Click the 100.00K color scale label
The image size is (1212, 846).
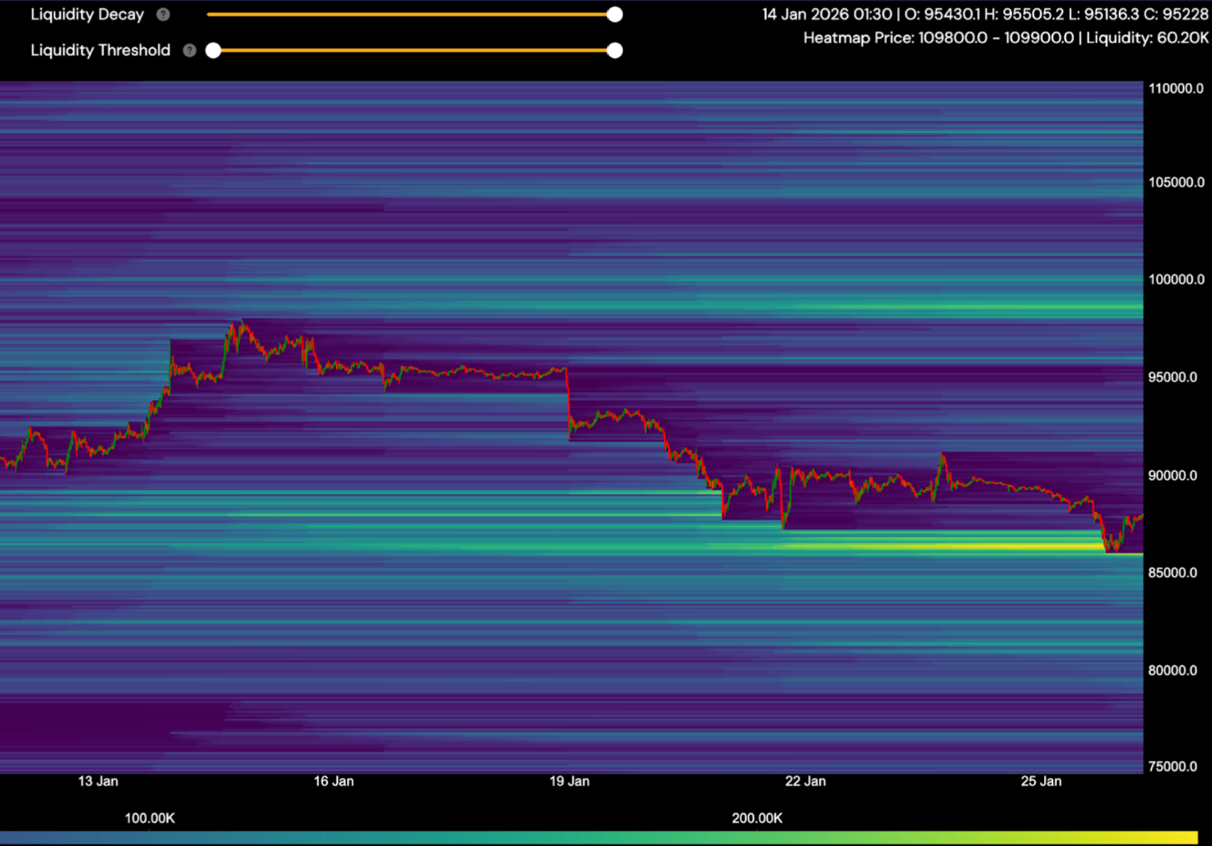coord(150,818)
